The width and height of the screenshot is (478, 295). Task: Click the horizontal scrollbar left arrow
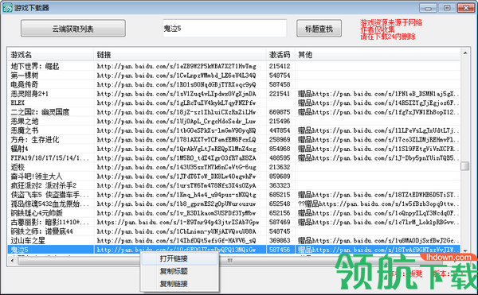pyautogui.click(x=12, y=260)
